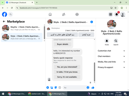
Task: Click the chat messages scrollbar
Action: coord(94,72)
